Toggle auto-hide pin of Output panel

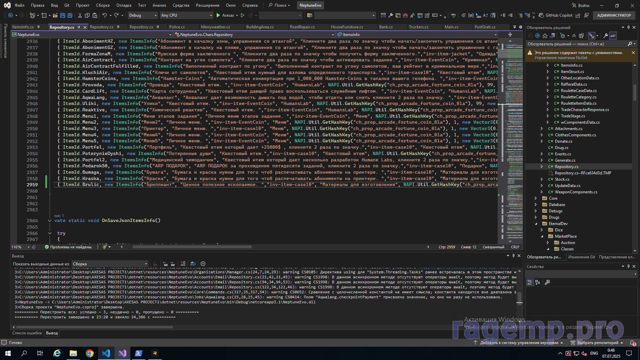pyautogui.click(x=513, y=256)
